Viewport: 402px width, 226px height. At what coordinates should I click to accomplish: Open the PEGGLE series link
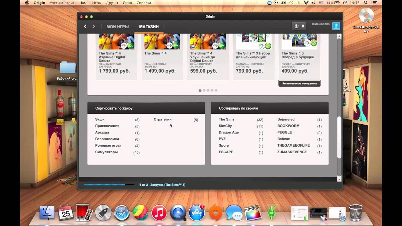285,132
